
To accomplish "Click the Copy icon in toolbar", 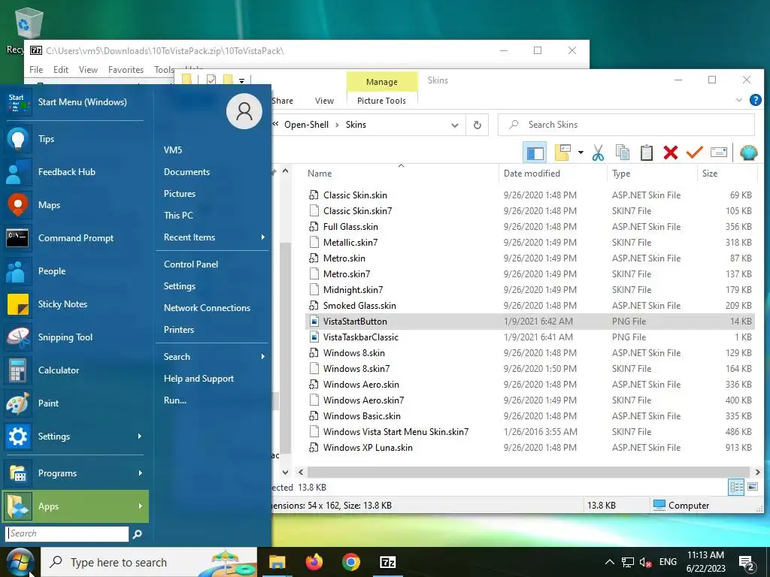I will pyautogui.click(x=622, y=153).
